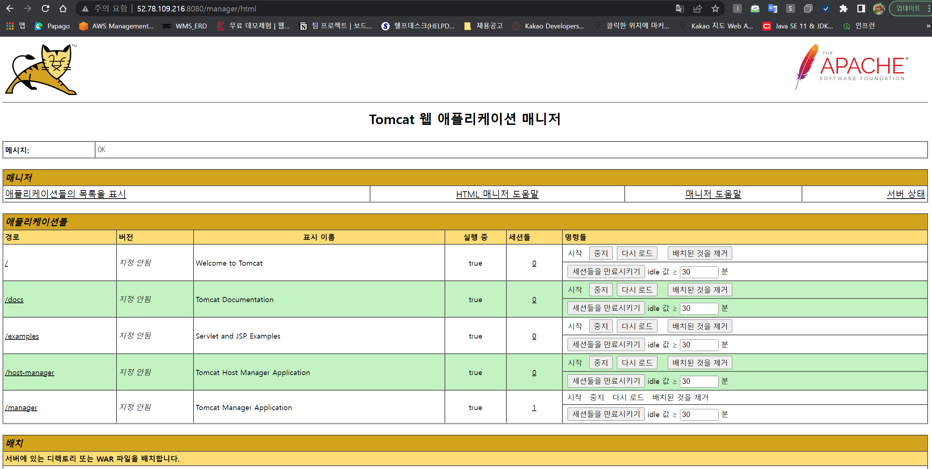Click the Apache Software Foundation logo
Viewport: 932px width, 469px height.
click(x=852, y=67)
